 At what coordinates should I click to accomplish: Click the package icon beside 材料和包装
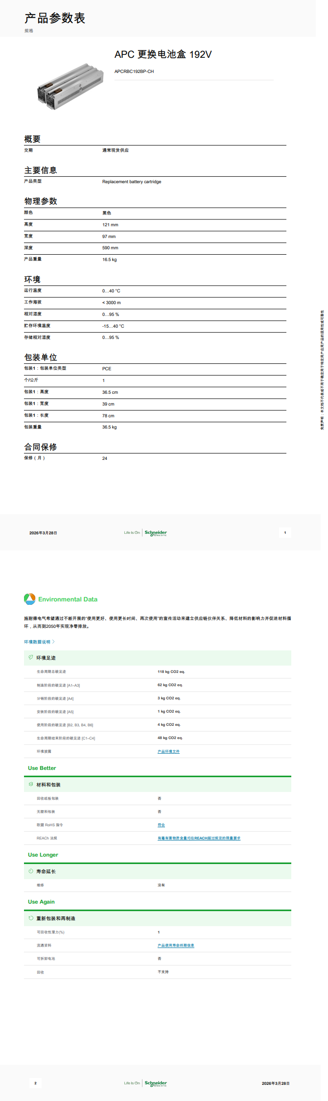[x=31, y=784]
